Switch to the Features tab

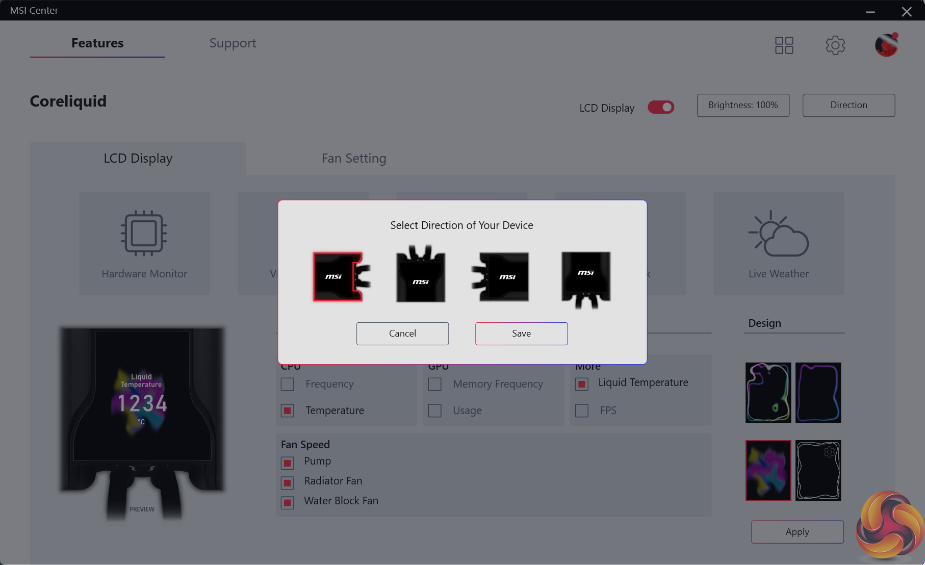(x=97, y=43)
